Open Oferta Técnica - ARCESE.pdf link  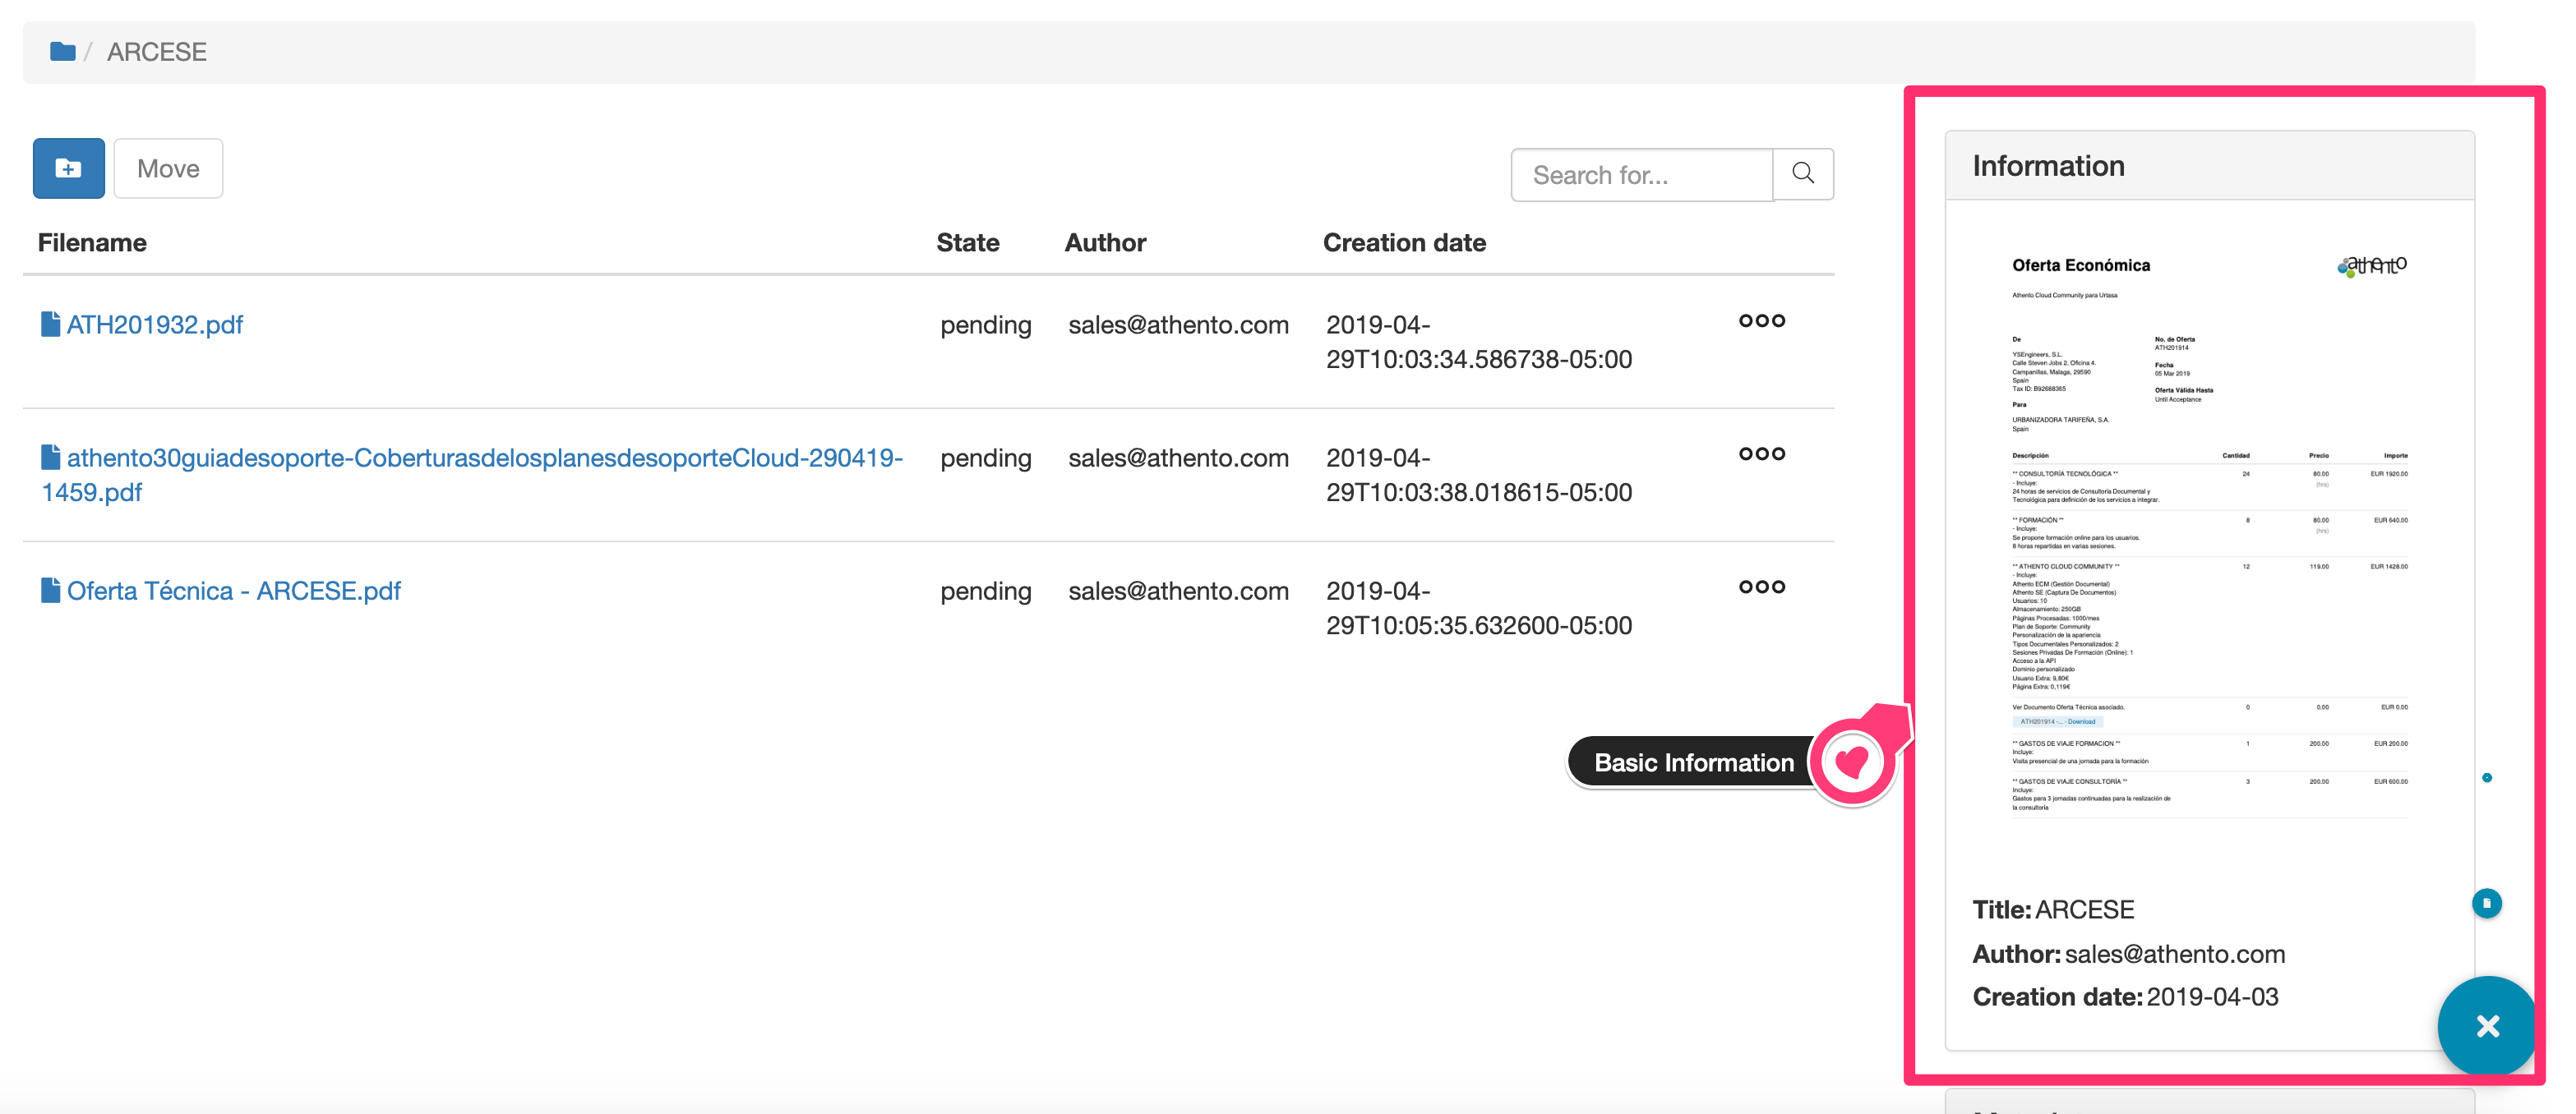(233, 591)
